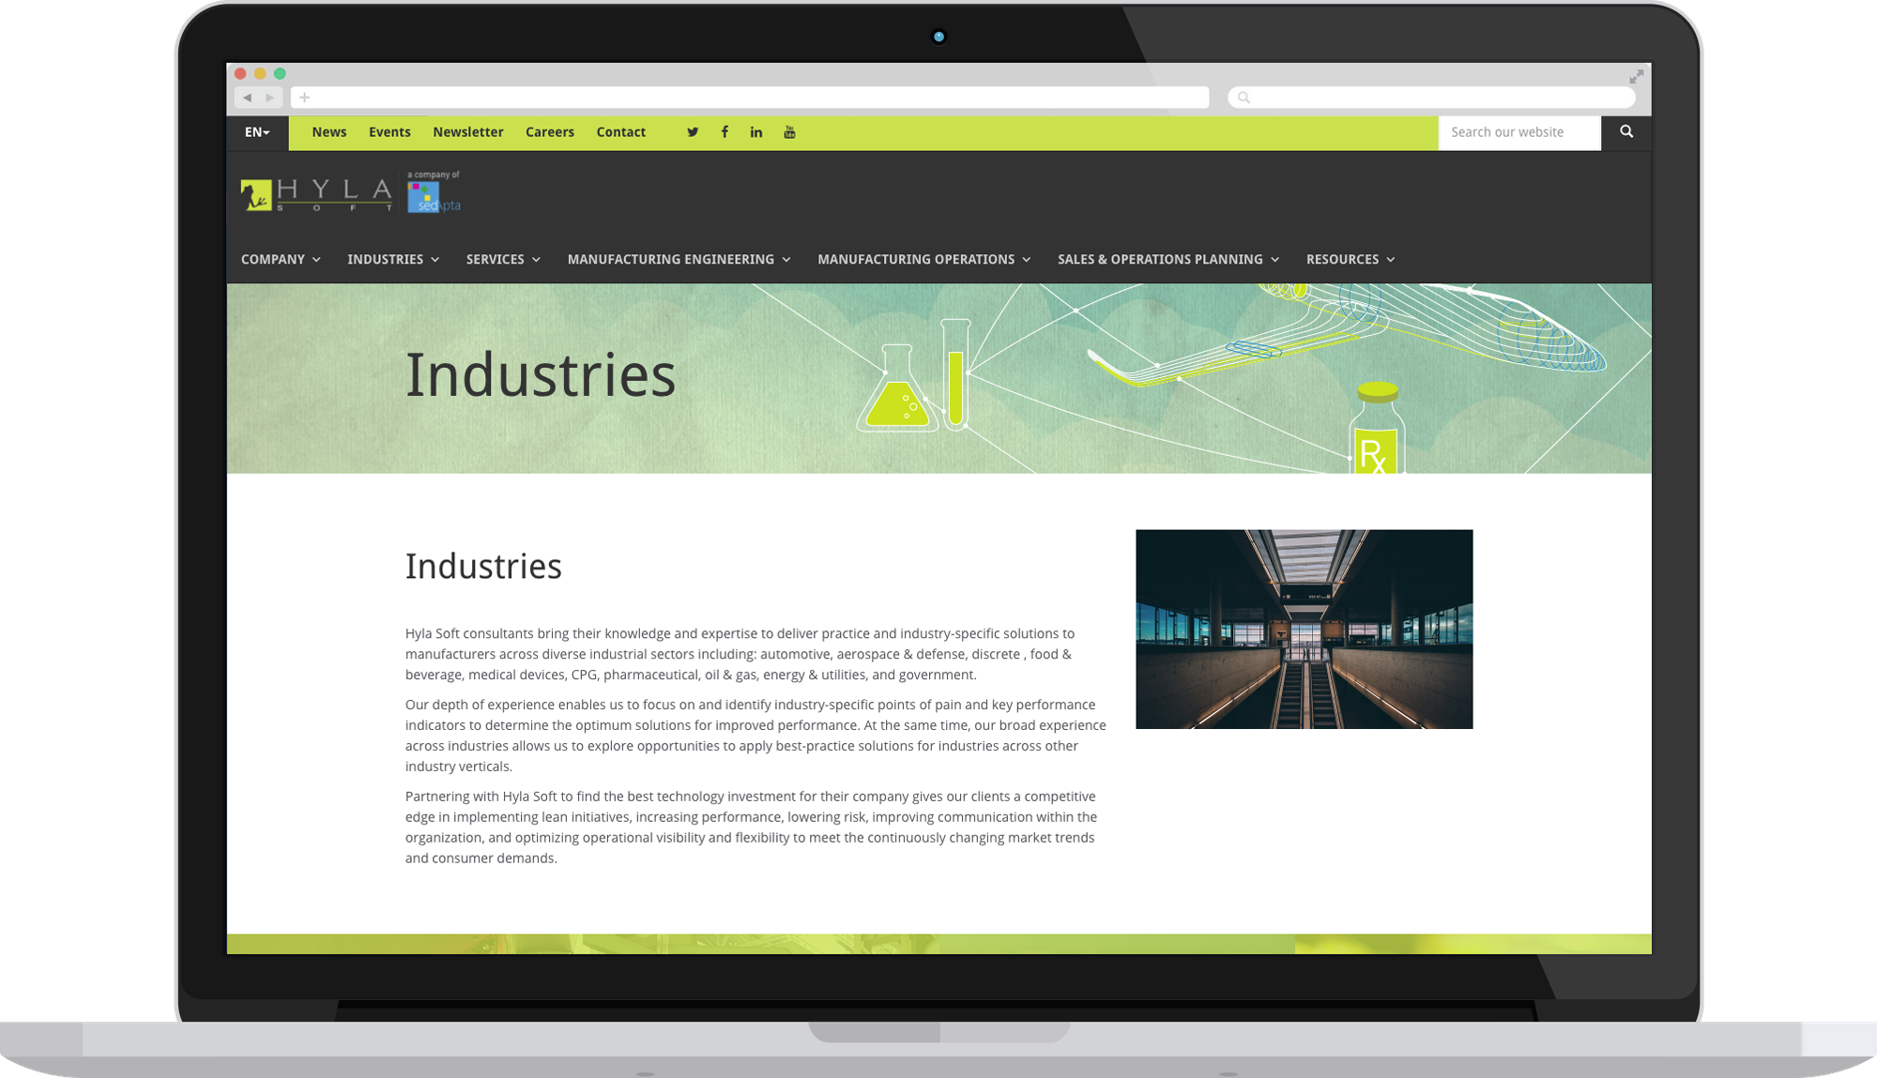Viewport: 1877px width, 1078px height.
Task: Click the website search magnifier button
Action: [1626, 132]
